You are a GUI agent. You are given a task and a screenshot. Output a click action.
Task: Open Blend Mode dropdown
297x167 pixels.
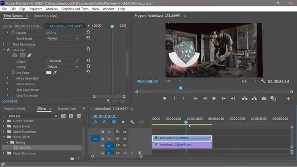point(62,38)
